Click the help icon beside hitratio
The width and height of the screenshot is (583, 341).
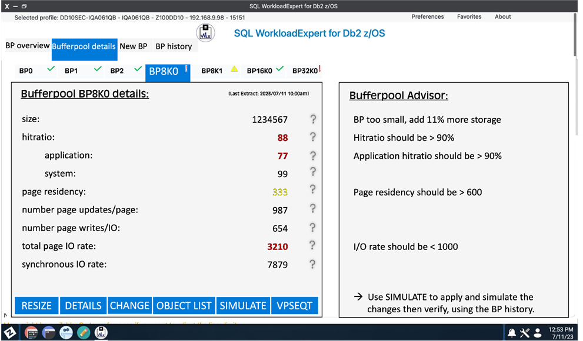click(313, 137)
